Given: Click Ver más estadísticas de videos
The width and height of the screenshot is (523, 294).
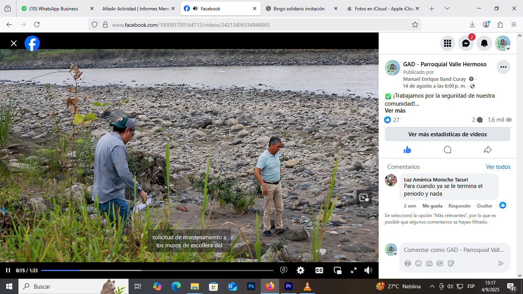Looking at the screenshot, I should 447,134.
